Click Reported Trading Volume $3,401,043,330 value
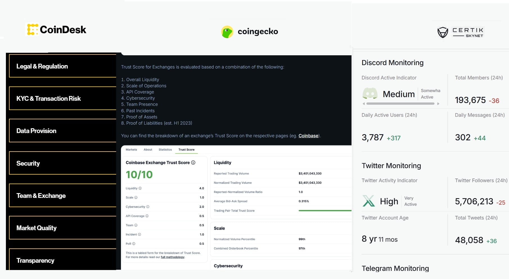Image resolution: width=509 pixels, height=279 pixels. (x=310, y=173)
